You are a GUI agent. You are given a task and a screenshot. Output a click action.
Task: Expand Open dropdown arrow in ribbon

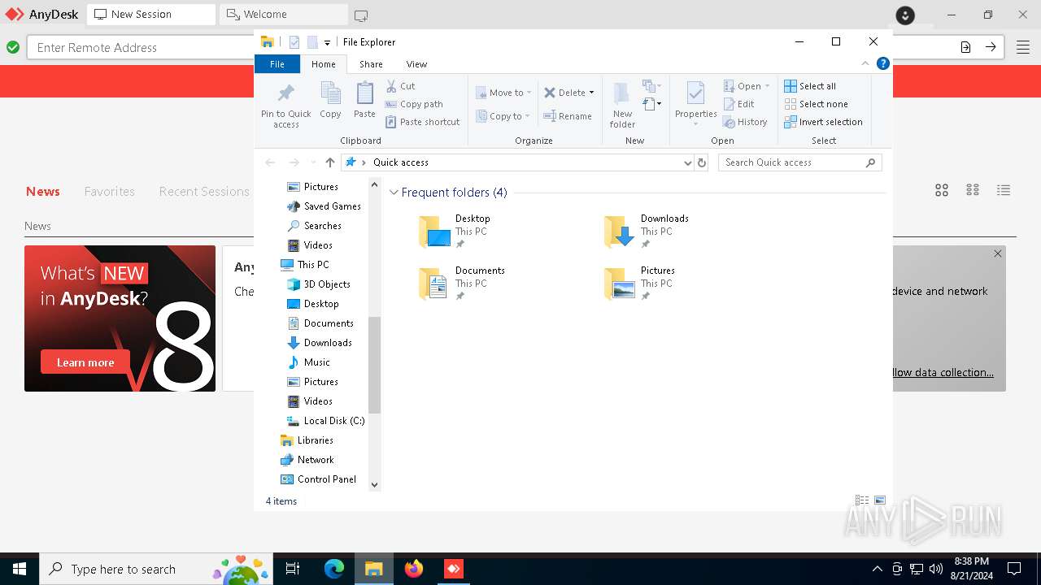(x=767, y=86)
